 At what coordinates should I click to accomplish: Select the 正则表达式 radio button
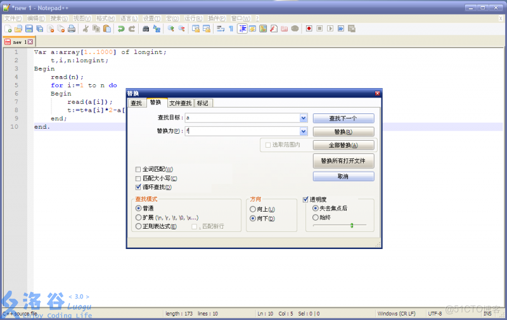(x=138, y=226)
